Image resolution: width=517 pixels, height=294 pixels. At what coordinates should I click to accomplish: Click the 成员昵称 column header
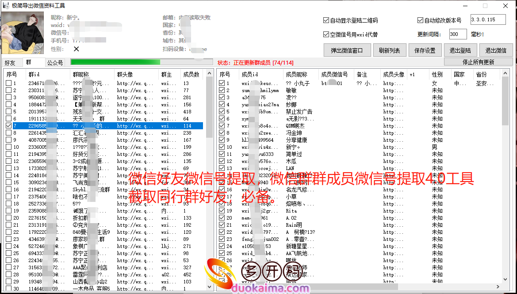pyautogui.click(x=299, y=74)
